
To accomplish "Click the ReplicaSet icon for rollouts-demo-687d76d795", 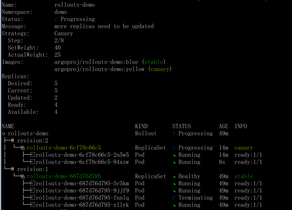I will click(x=23, y=176).
